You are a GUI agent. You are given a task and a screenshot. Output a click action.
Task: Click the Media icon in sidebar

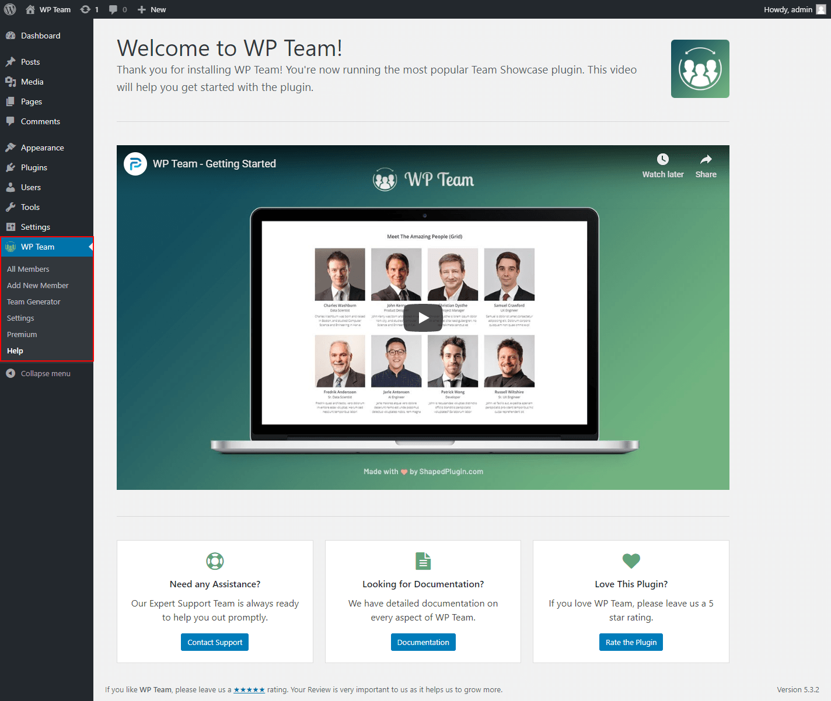pyautogui.click(x=11, y=82)
